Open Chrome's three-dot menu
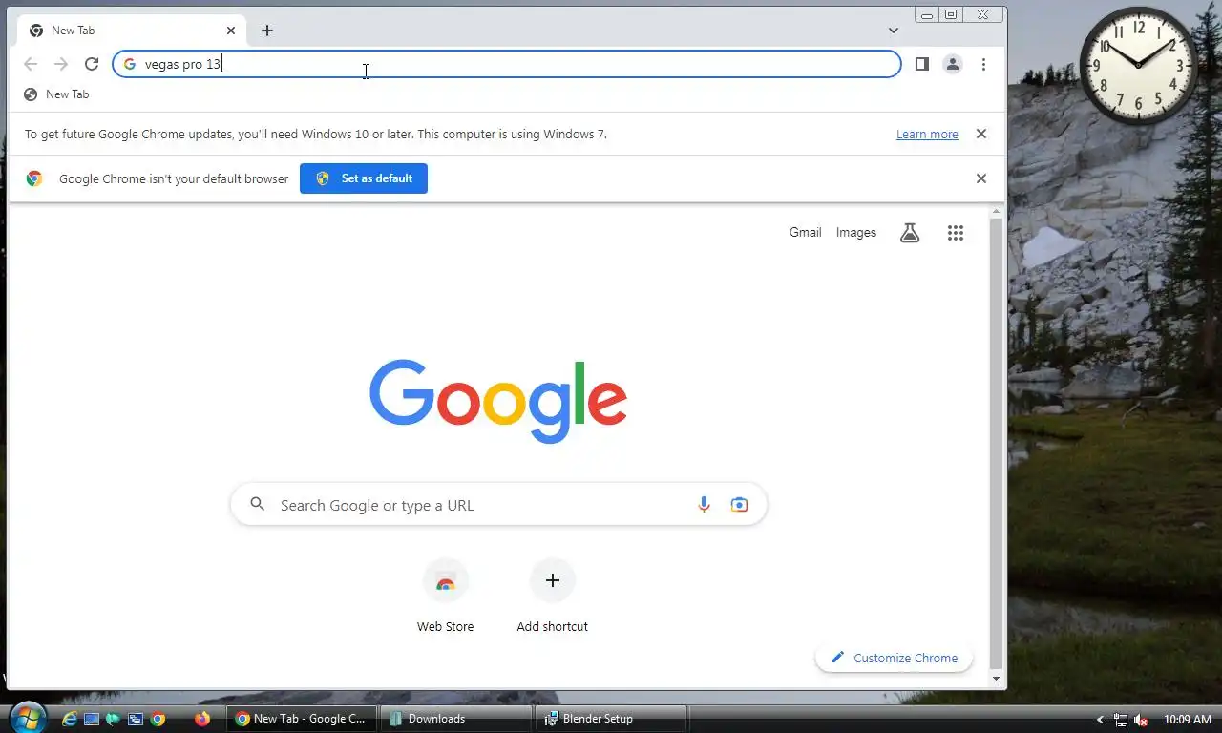The image size is (1222, 733). pos(983,64)
